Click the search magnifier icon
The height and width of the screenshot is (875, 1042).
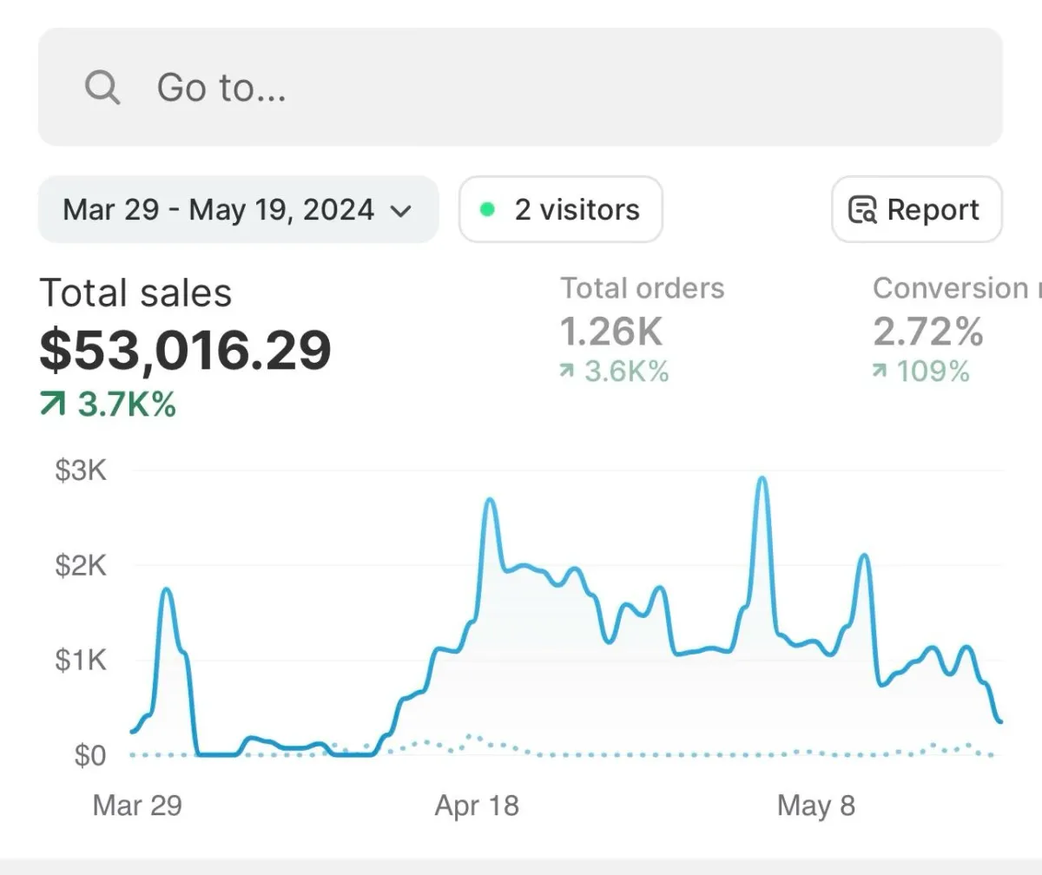[x=102, y=88]
